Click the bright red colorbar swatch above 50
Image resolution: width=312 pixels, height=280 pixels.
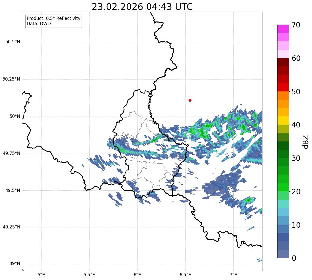283,87
